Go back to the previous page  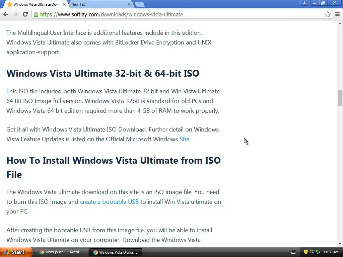(x=6, y=14)
